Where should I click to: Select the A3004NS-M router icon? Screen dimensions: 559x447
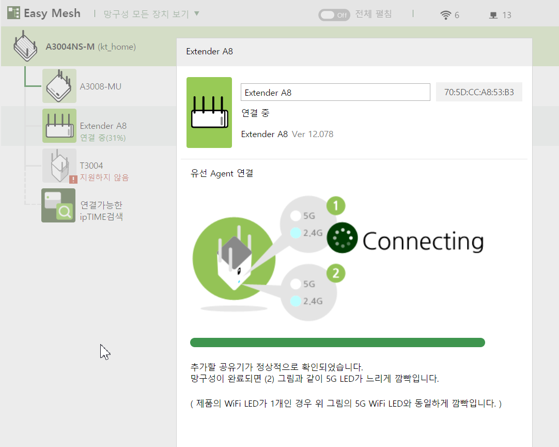point(25,47)
